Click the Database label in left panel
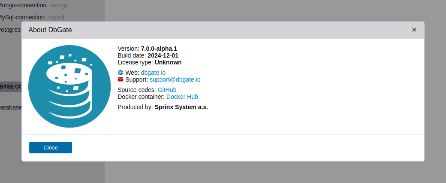 [x=10, y=107]
